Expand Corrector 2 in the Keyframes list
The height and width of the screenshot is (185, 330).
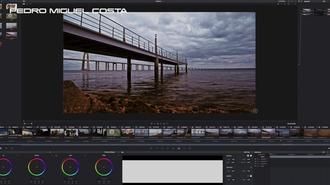(x=255, y=161)
